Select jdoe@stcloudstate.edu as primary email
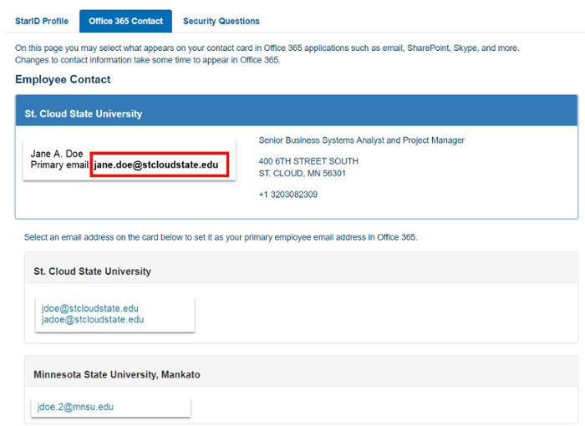This screenshot has height=426, width=585. (90, 308)
